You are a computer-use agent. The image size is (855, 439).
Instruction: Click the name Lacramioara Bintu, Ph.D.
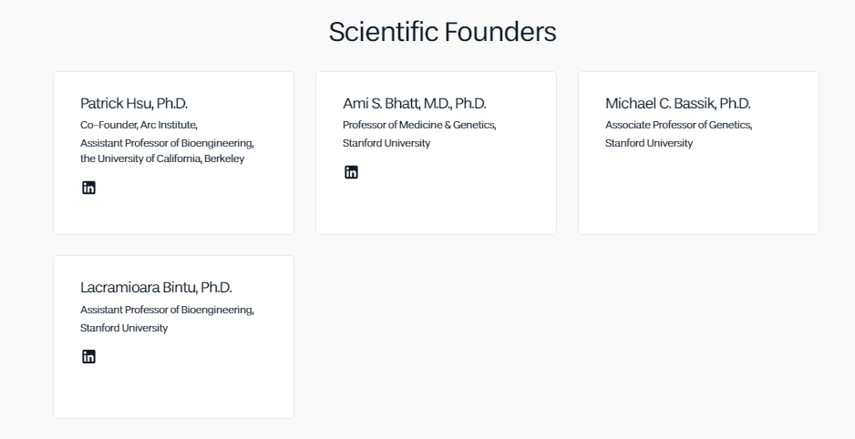(156, 288)
